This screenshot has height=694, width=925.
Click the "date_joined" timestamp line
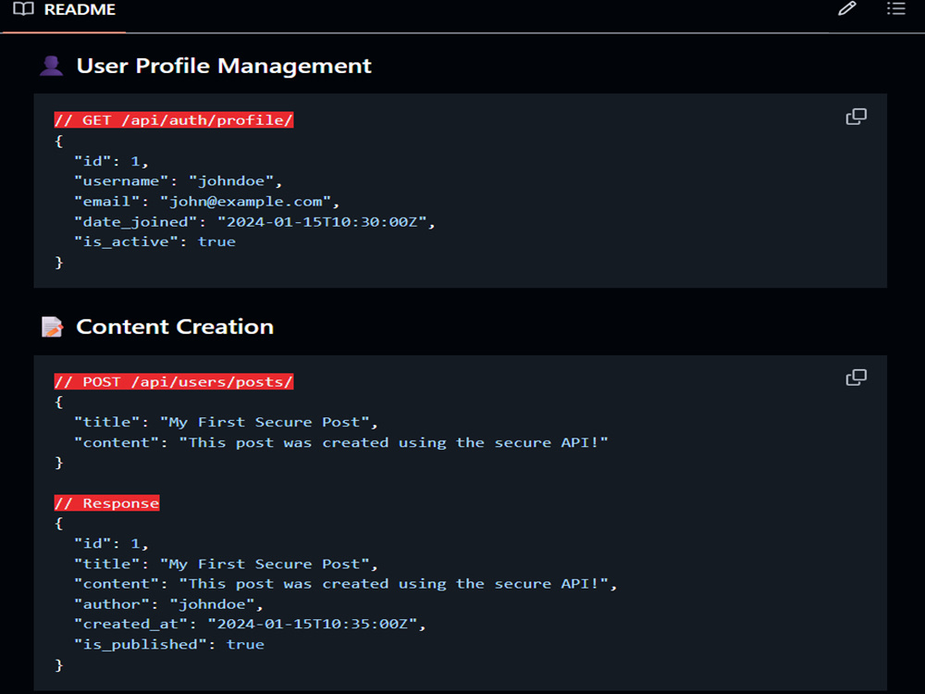pyautogui.click(x=254, y=222)
